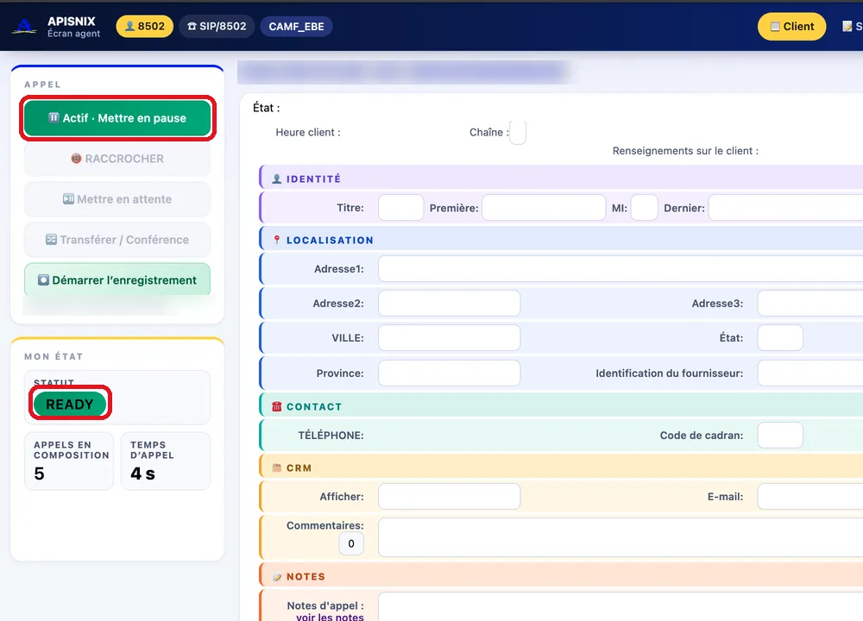This screenshot has height=621, width=863.
Task: Open the voir les notes link
Action: 330,617
